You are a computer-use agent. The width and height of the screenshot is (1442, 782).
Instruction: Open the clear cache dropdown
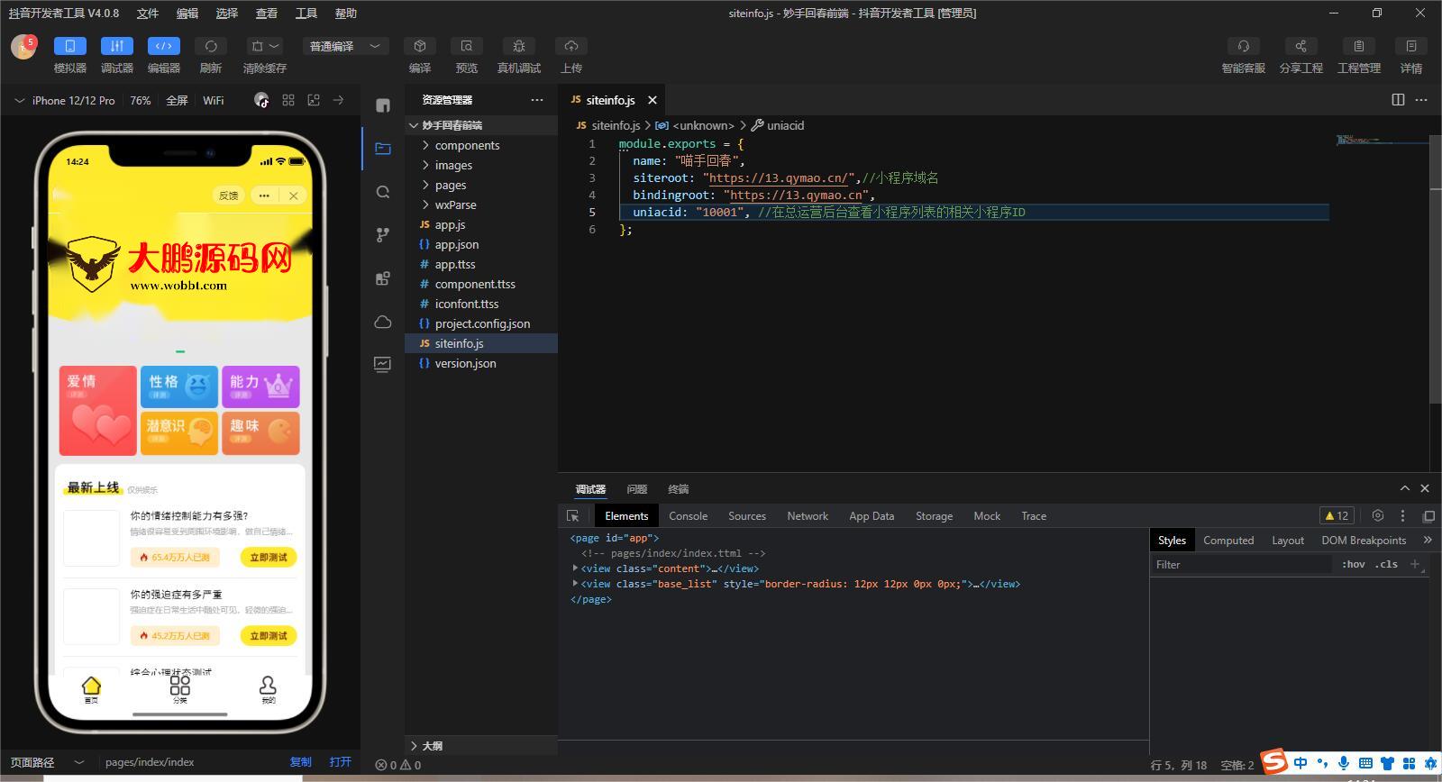pyautogui.click(x=265, y=46)
